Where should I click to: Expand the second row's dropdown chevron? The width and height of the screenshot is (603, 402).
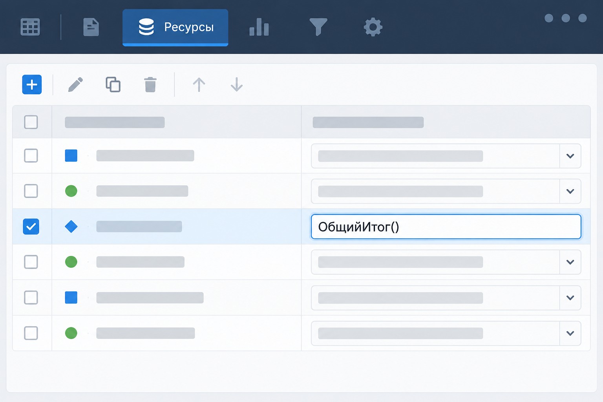pos(570,191)
